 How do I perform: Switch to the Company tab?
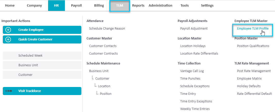point(34,5)
